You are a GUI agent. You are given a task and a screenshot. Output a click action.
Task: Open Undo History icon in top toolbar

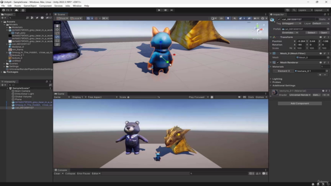(x=288, y=10)
